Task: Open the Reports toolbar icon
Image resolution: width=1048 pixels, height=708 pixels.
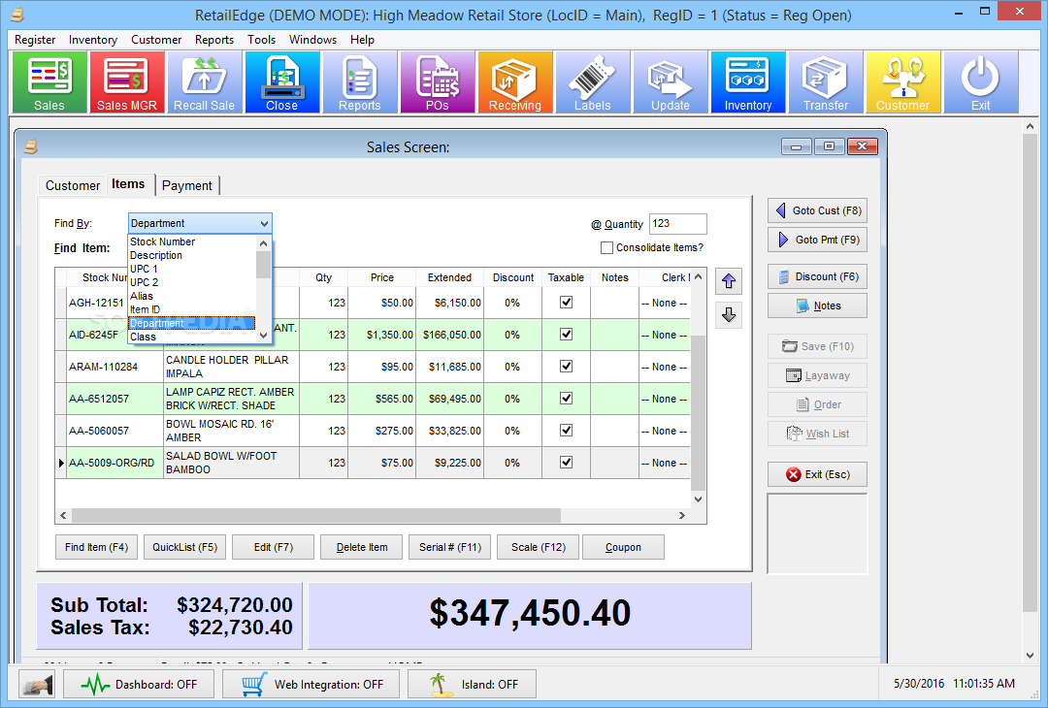Action: click(360, 82)
